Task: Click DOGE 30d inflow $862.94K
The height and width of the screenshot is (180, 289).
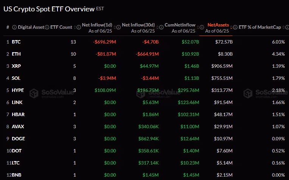Action: click(148, 139)
